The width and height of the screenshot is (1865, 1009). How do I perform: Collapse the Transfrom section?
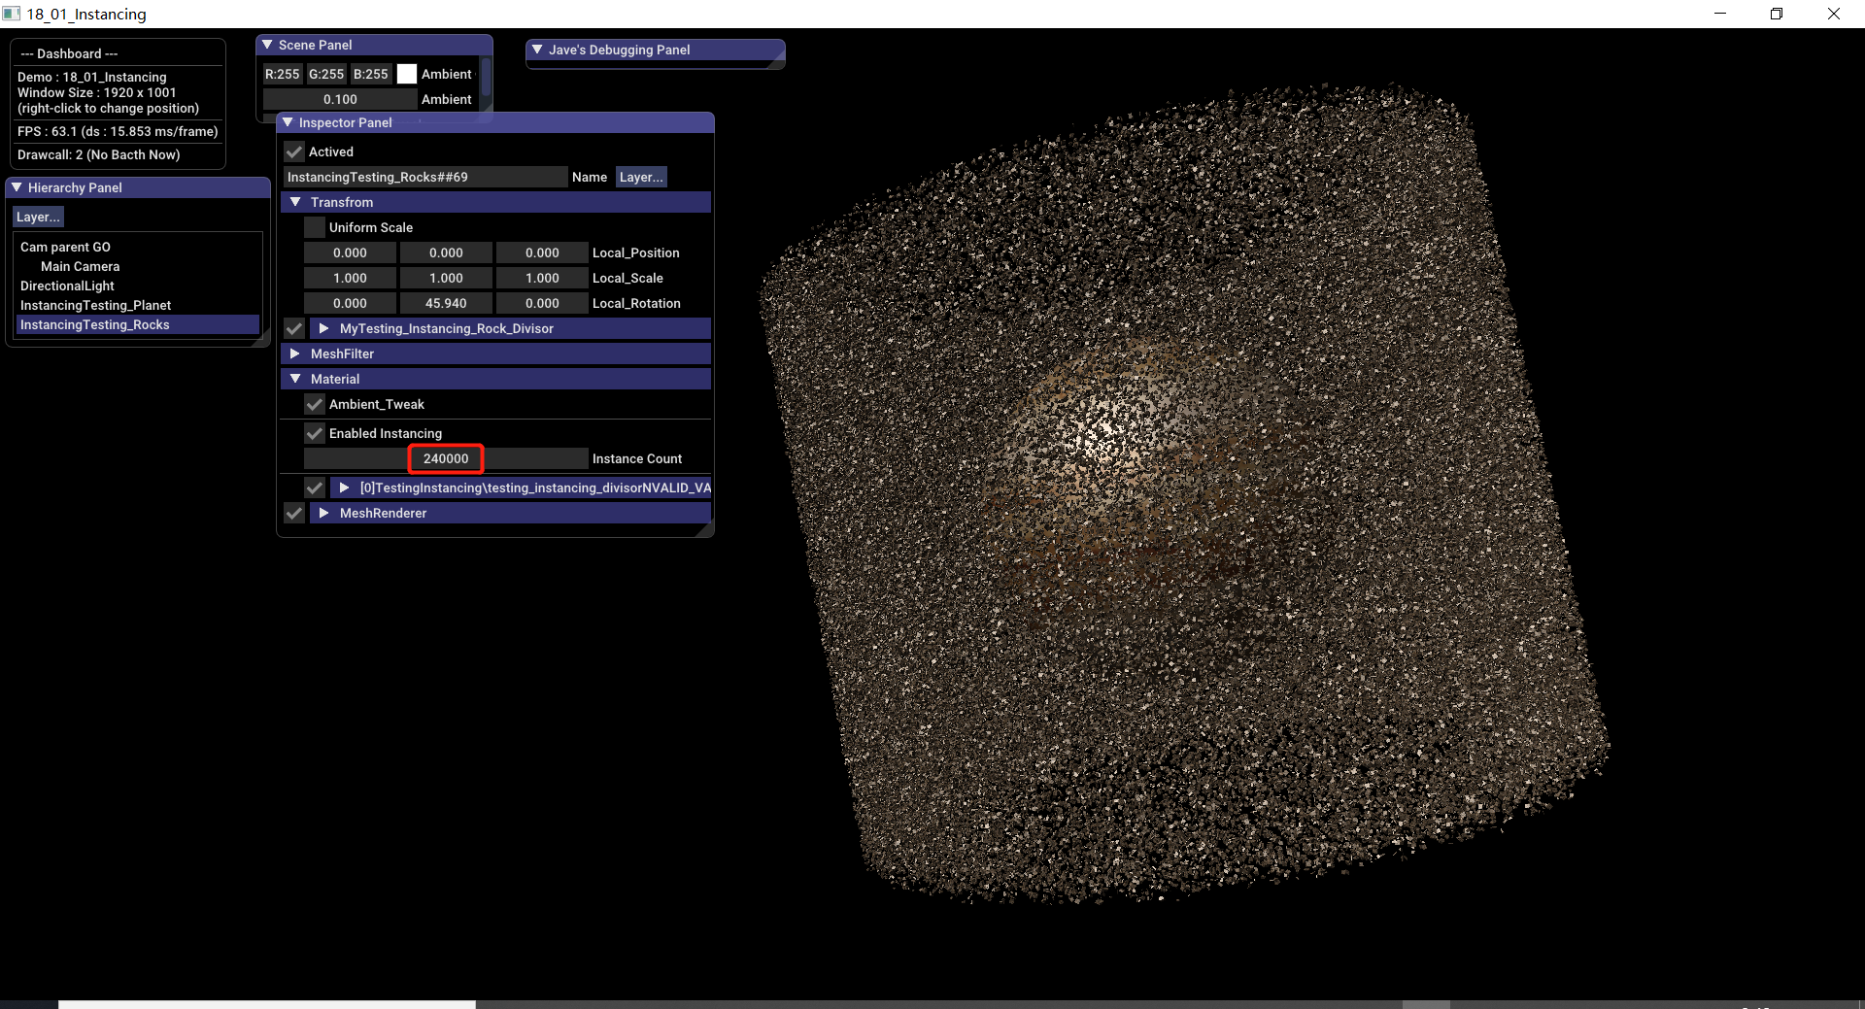(x=295, y=202)
